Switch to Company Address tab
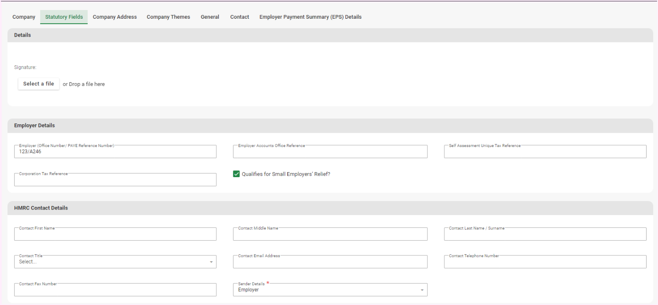 pos(115,17)
